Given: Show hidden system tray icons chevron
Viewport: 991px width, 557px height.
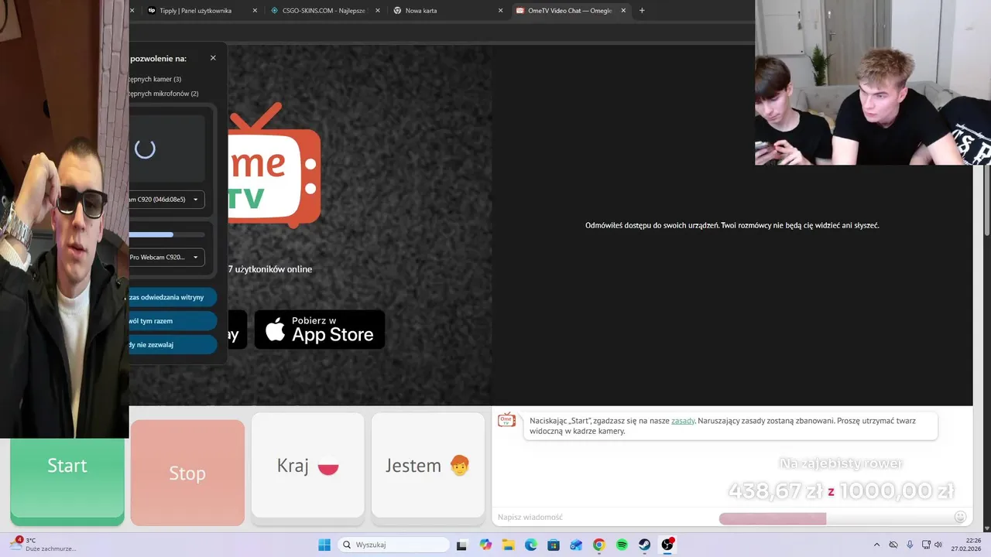Looking at the screenshot, I should (876, 545).
